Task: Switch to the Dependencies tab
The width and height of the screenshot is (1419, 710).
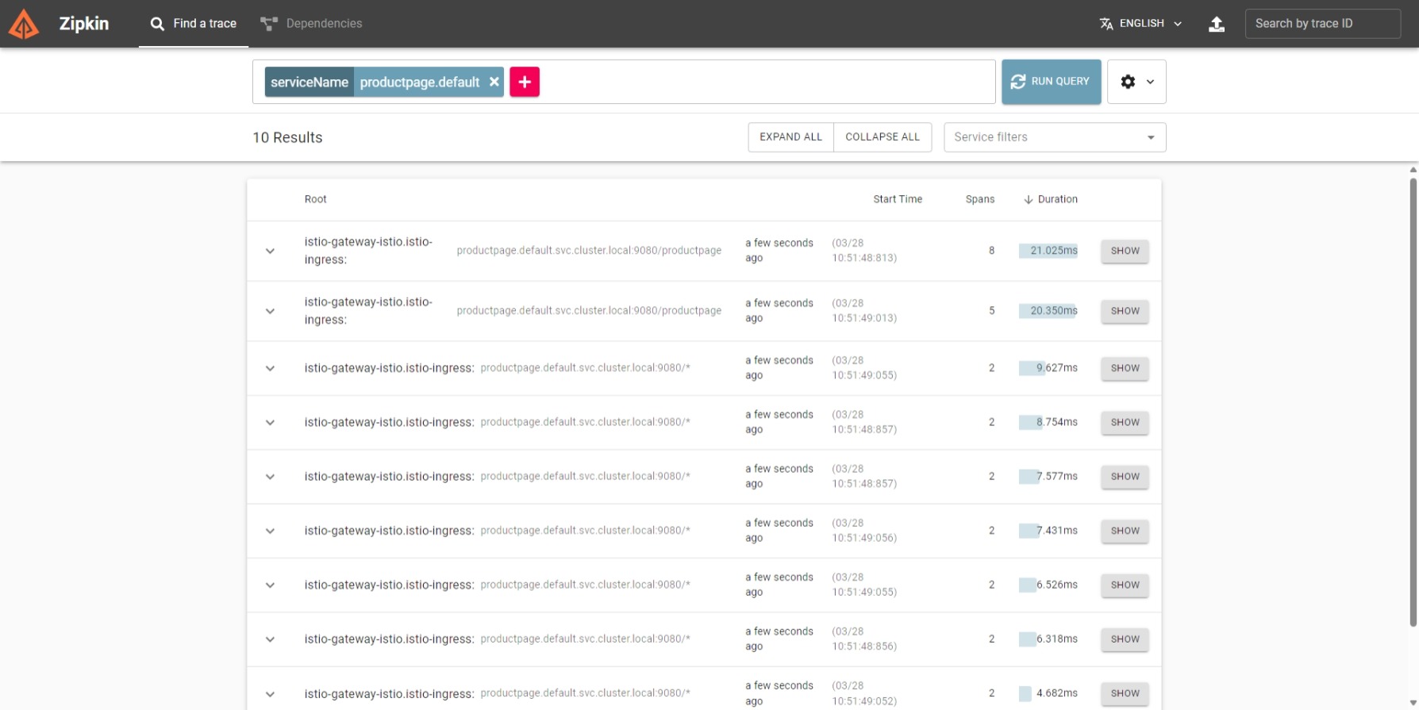Action: 311,24
